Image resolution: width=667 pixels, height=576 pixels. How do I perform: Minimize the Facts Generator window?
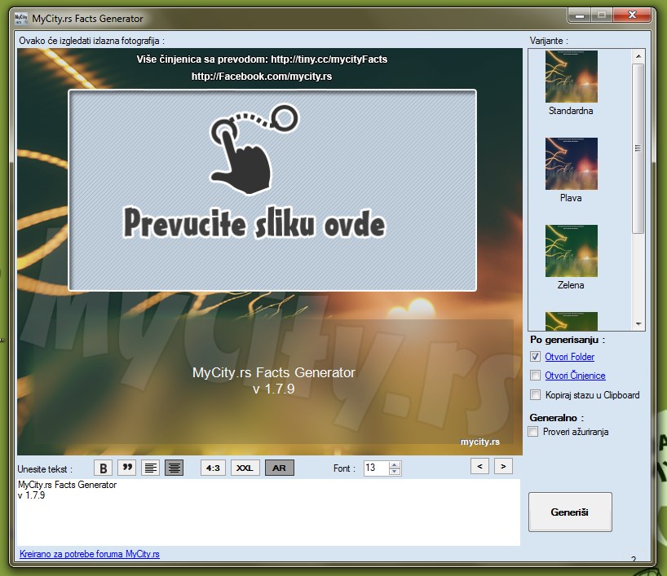tap(580, 15)
